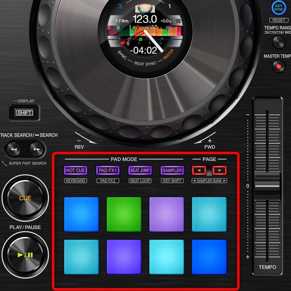
Task: Select HOT CUE pad mode
Action: 76,170
